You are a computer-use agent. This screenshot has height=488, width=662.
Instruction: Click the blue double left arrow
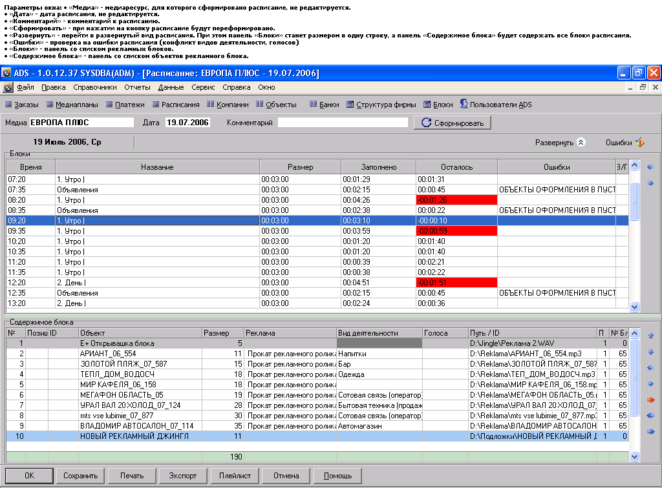[x=650, y=416]
